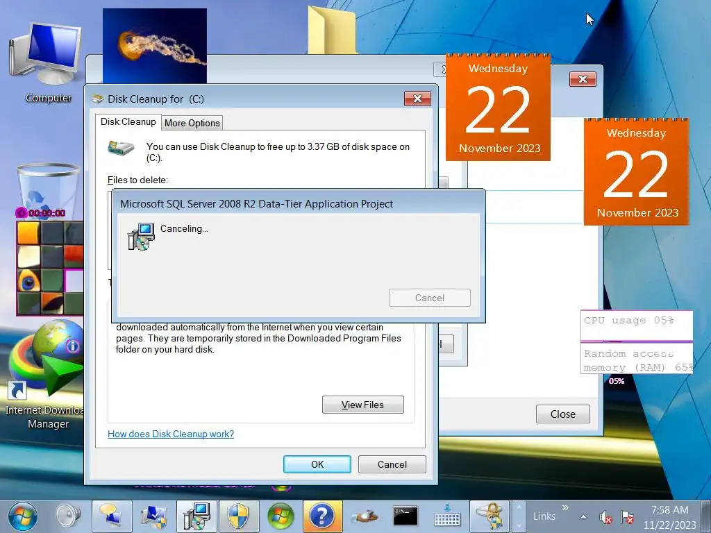Click the yellow folder icon on the desktop
Screen dimensions: 711x533
tap(332, 29)
